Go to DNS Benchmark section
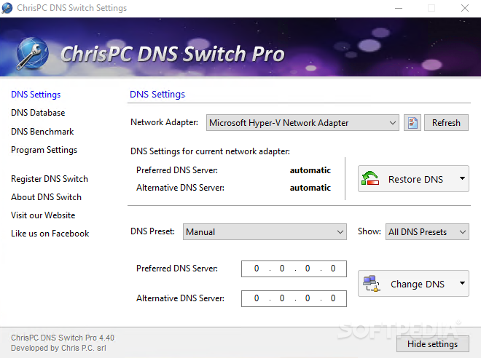The width and height of the screenshot is (481, 358). click(42, 132)
